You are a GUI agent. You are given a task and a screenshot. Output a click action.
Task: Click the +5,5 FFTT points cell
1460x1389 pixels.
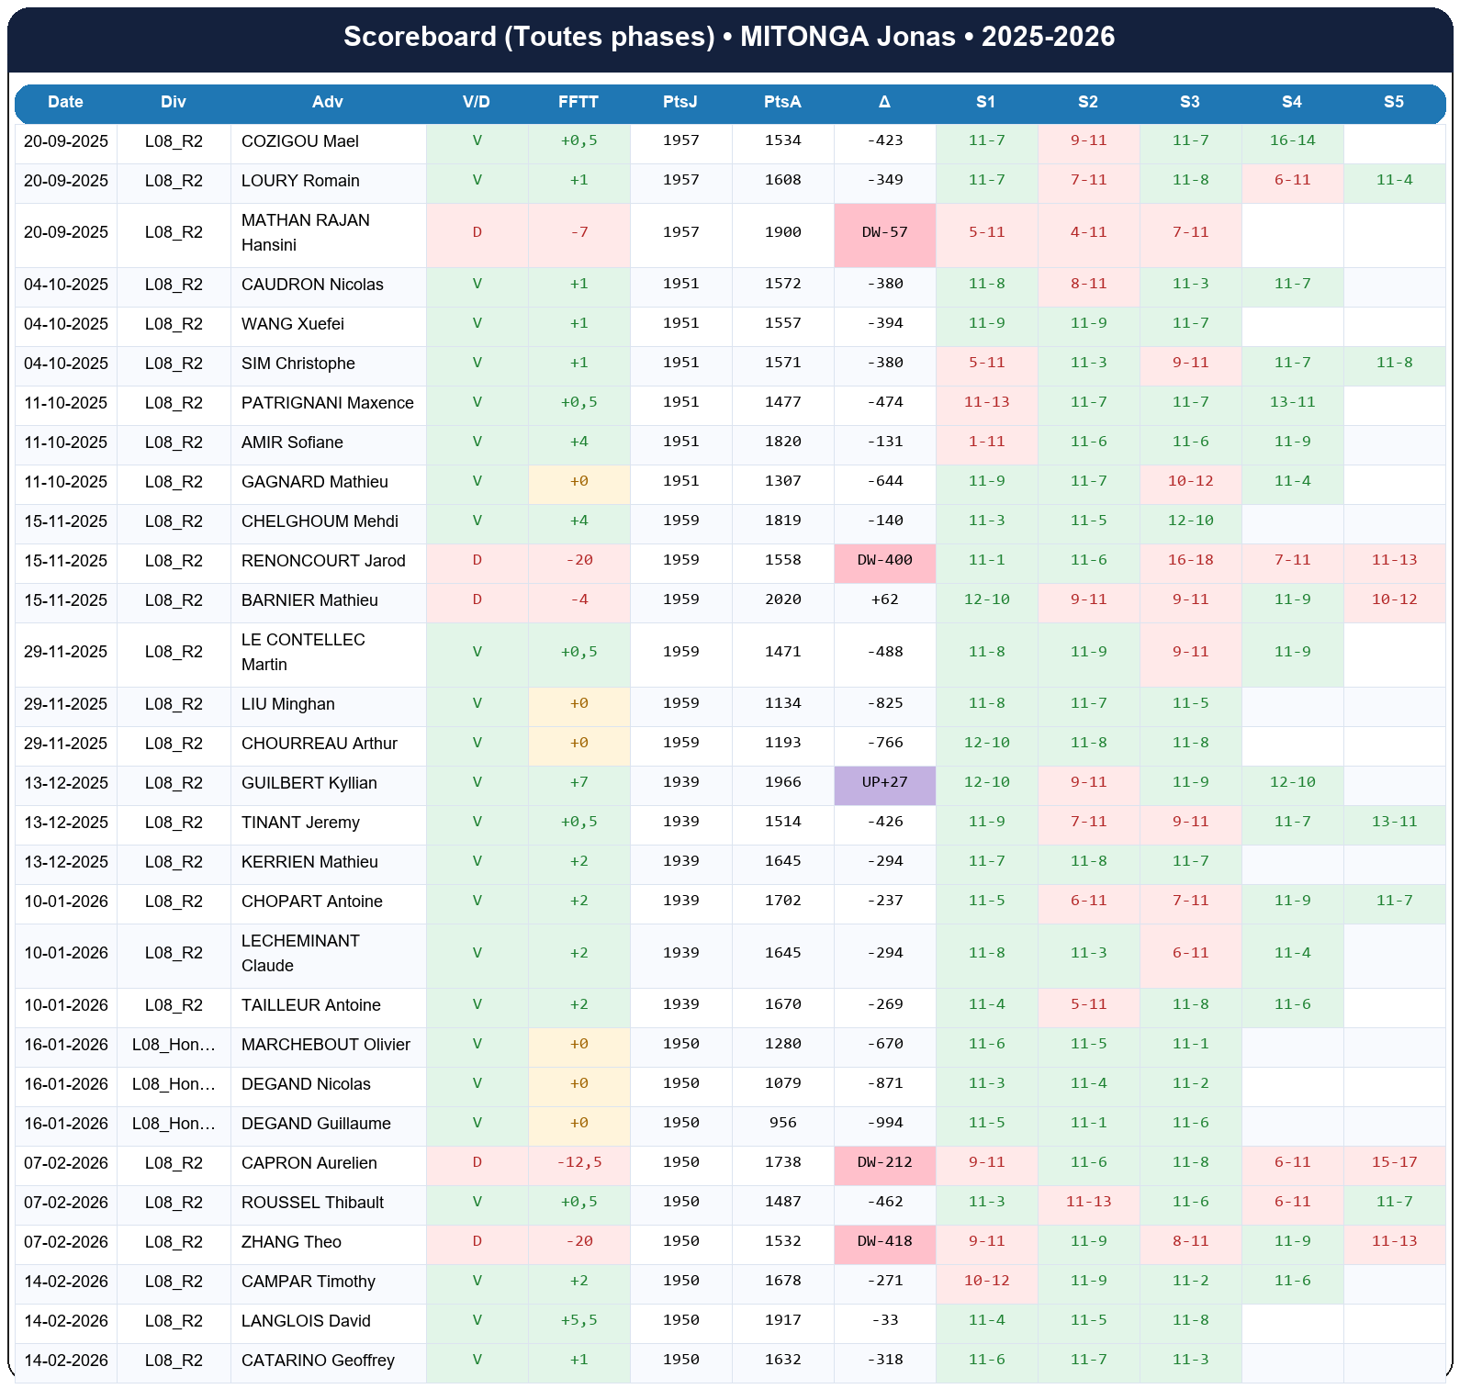pos(578,1321)
